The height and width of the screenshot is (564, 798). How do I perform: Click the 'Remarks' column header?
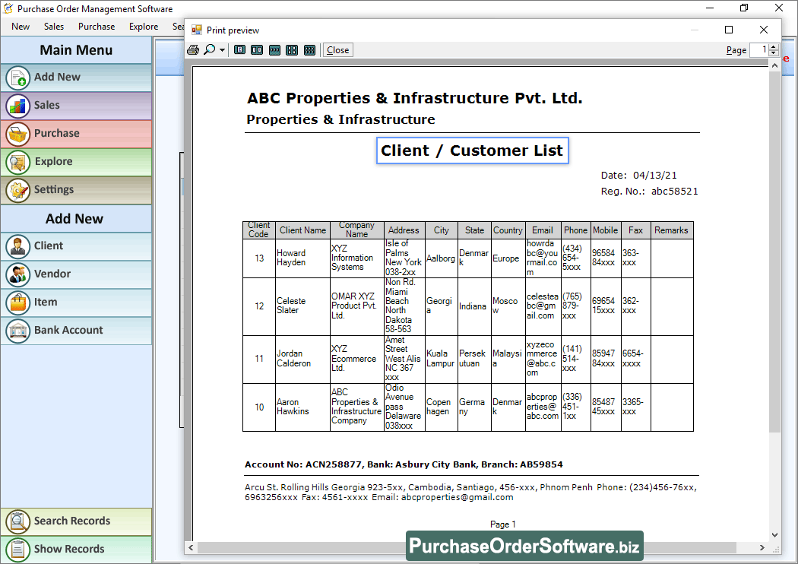click(671, 230)
